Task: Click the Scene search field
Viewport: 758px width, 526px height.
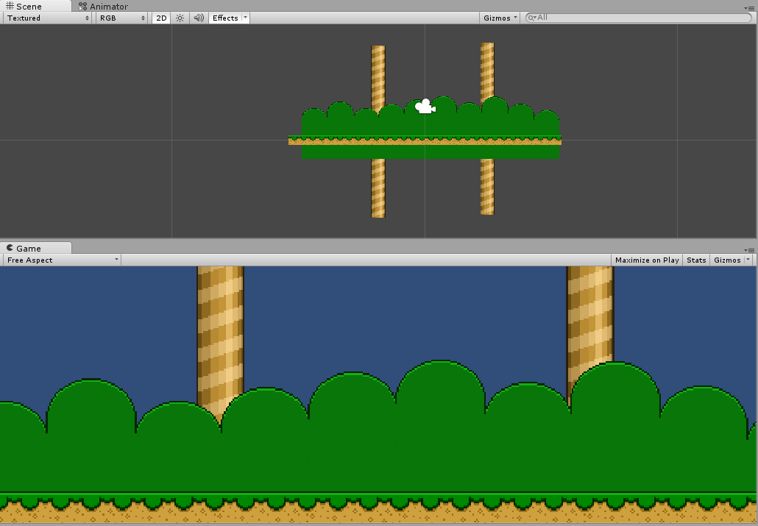Action: point(638,18)
